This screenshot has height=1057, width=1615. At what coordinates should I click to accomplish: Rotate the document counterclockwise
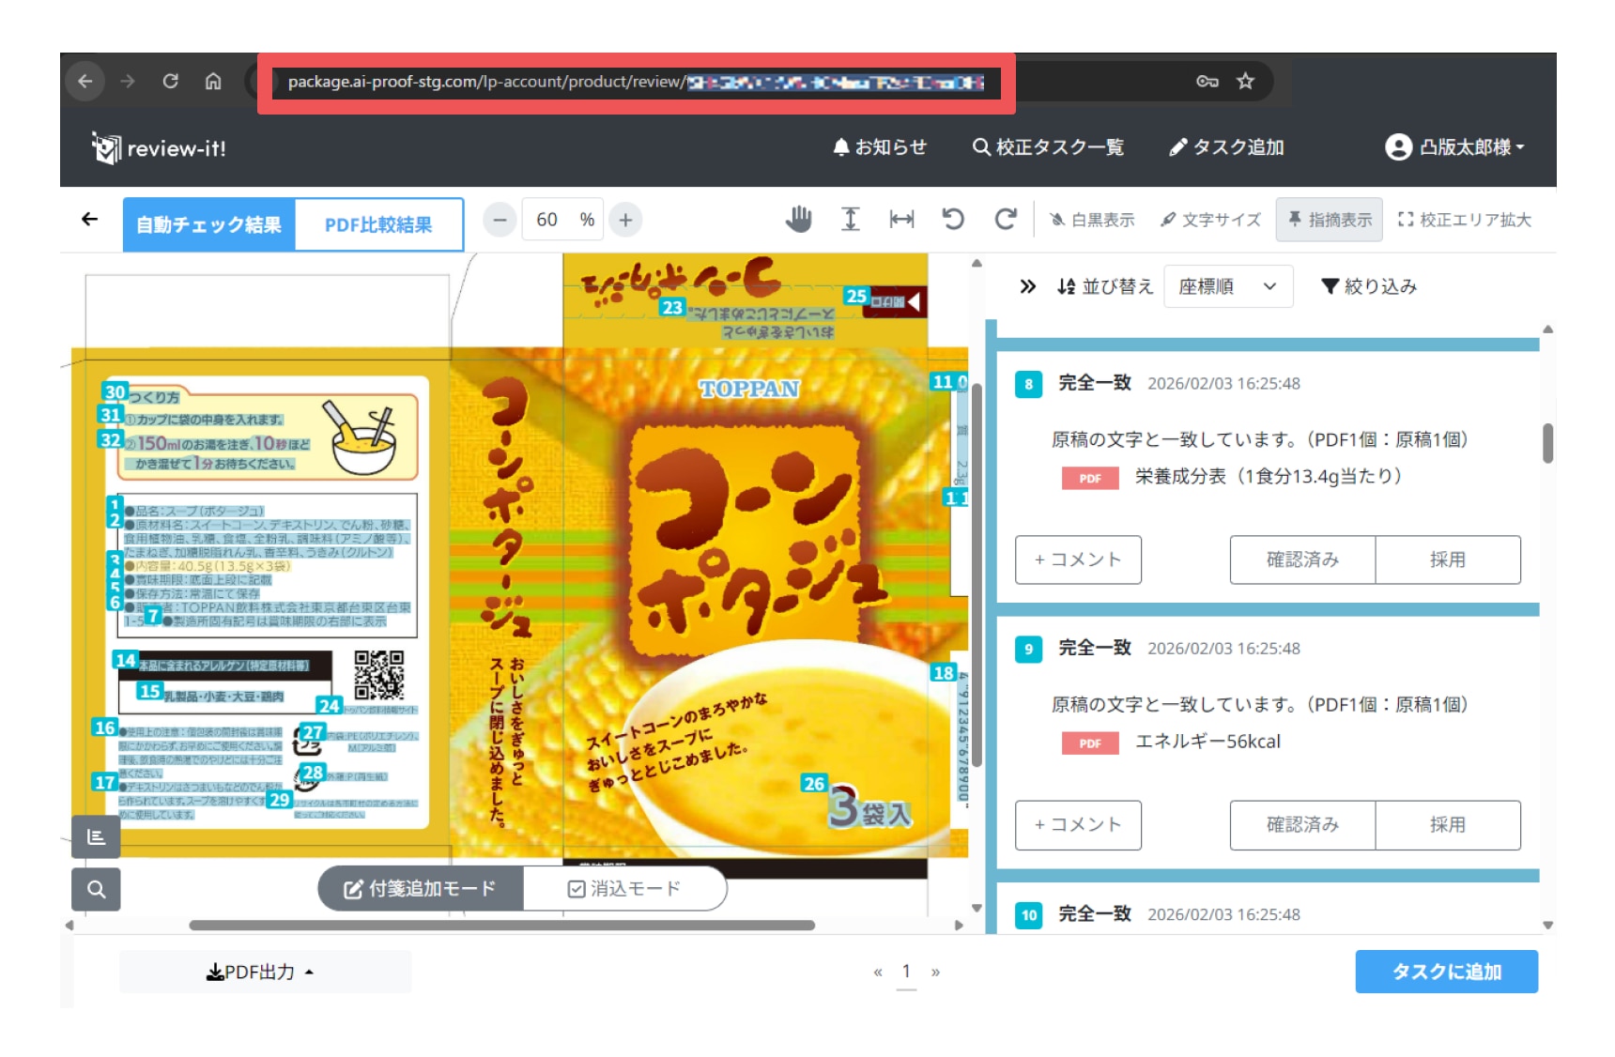[x=953, y=220]
